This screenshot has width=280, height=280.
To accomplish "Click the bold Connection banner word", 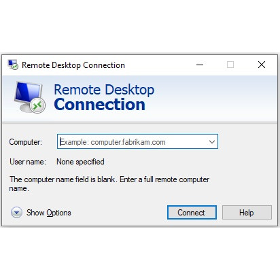I will tap(99, 105).
